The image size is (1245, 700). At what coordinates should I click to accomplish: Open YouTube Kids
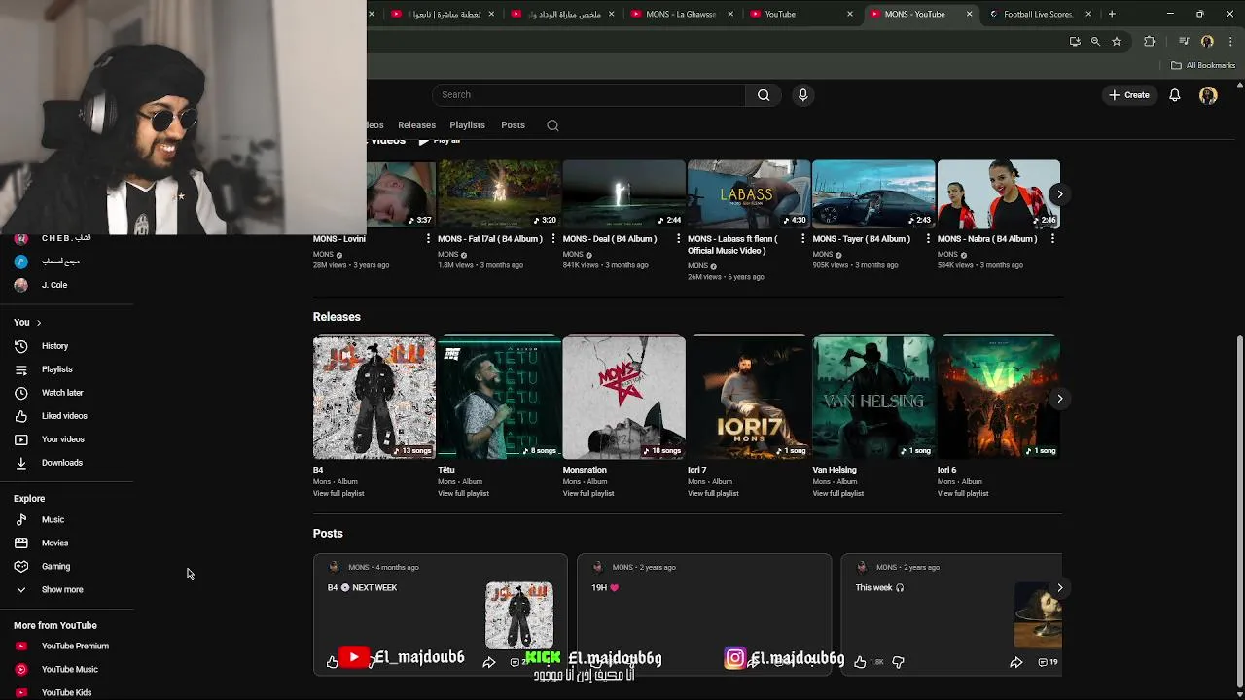(66, 692)
